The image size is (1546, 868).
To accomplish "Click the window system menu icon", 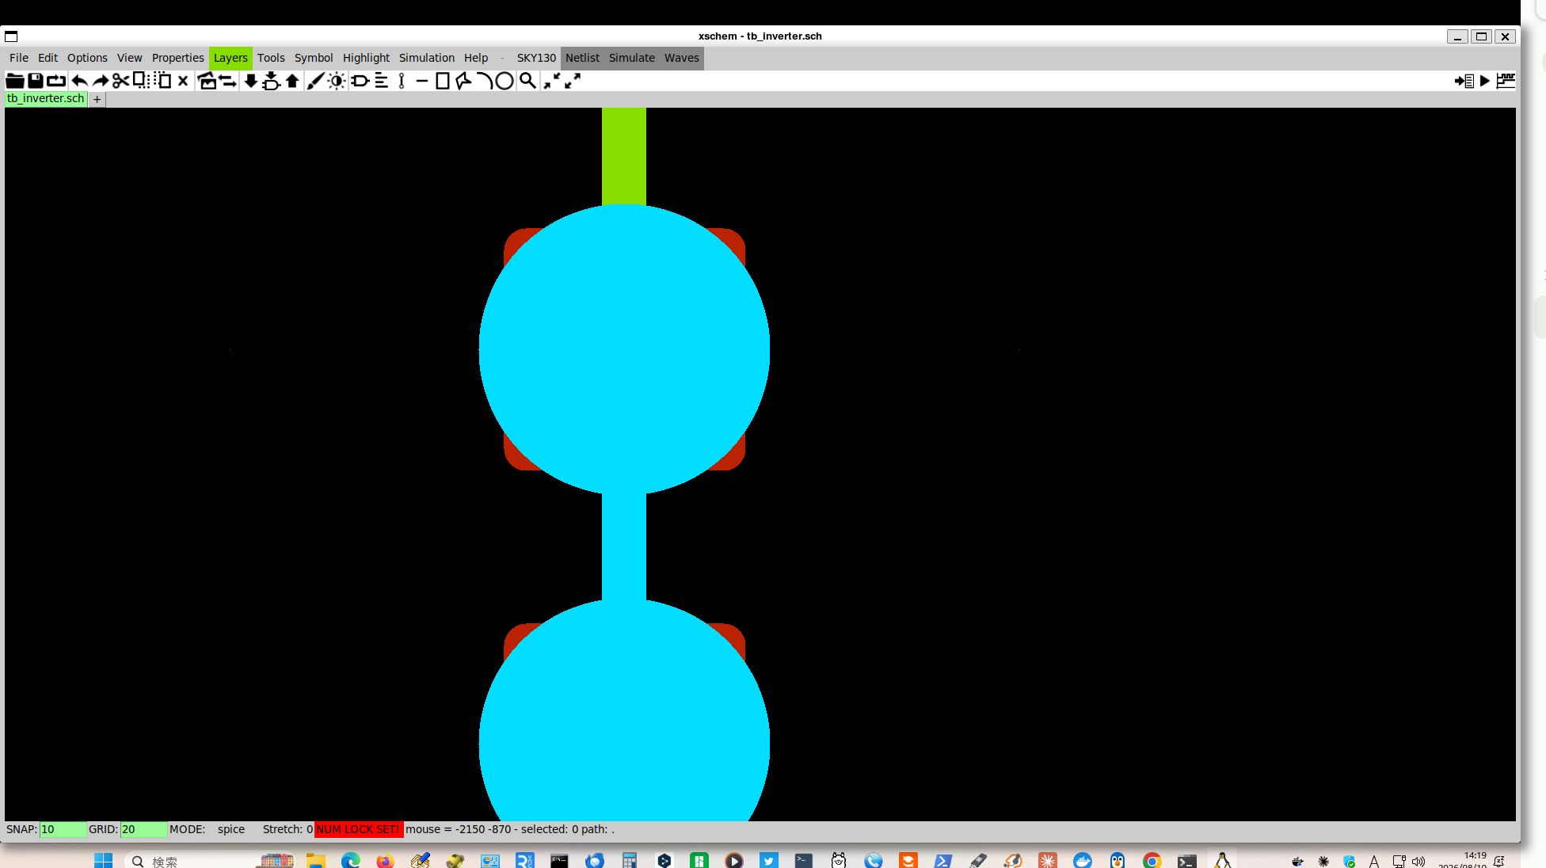I will 11,36.
